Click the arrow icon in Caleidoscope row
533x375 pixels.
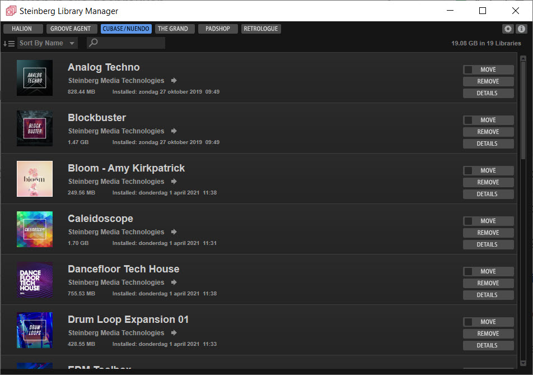pyautogui.click(x=174, y=232)
